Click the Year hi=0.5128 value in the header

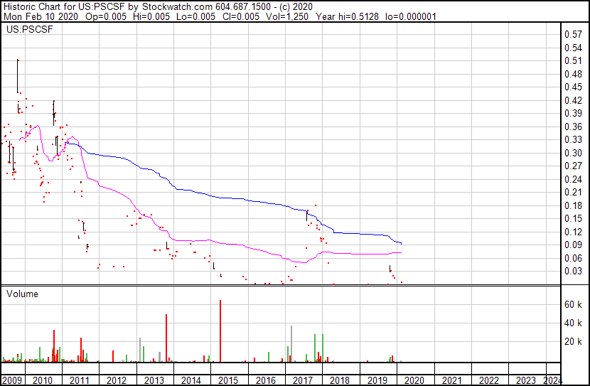point(348,16)
